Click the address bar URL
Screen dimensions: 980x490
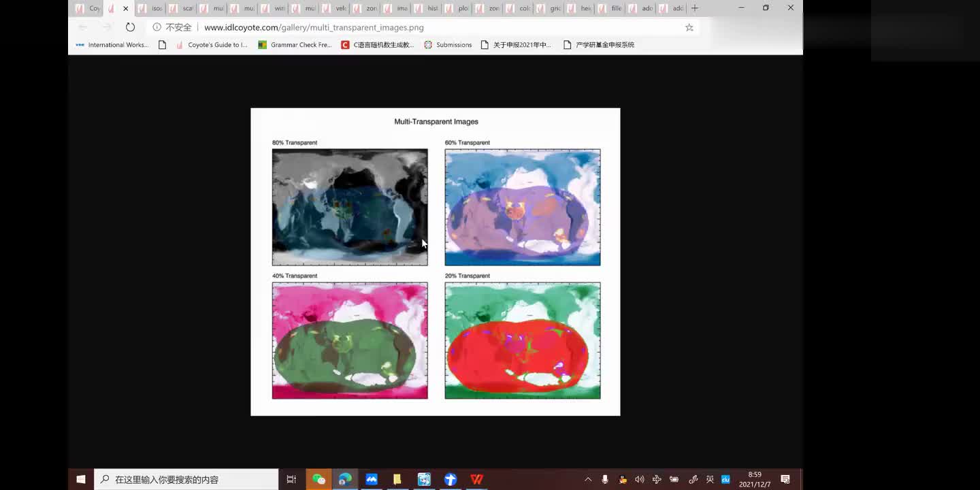[x=314, y=27]
